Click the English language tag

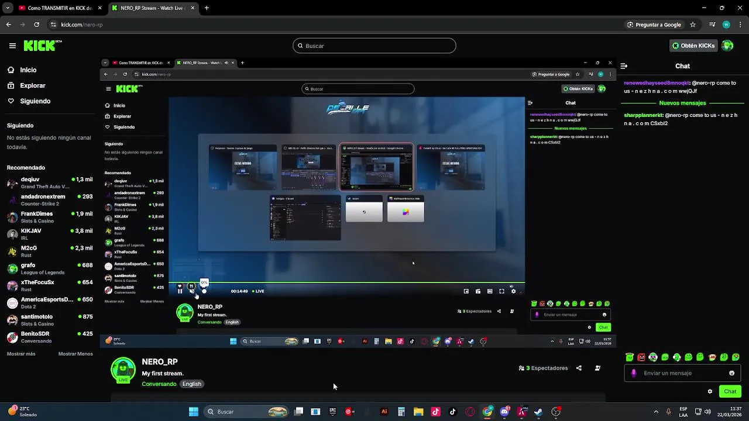pyautogui.click(x=191, y=384)
